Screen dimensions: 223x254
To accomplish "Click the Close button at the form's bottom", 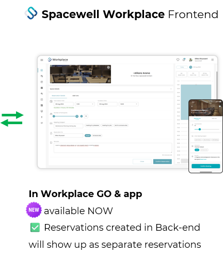I will point(142,161).
